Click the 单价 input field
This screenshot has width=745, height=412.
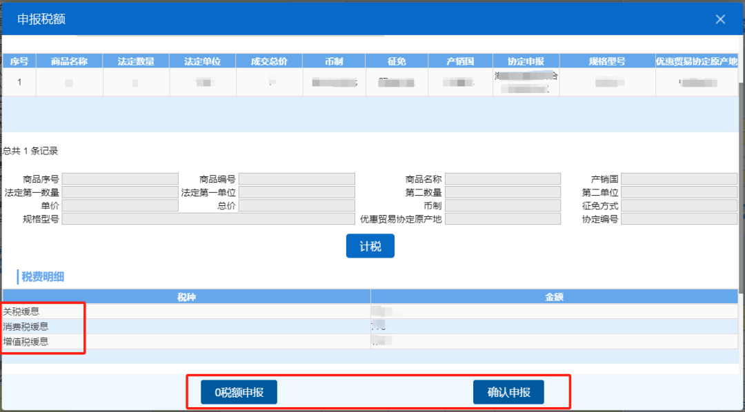click(x=120, y=205)
